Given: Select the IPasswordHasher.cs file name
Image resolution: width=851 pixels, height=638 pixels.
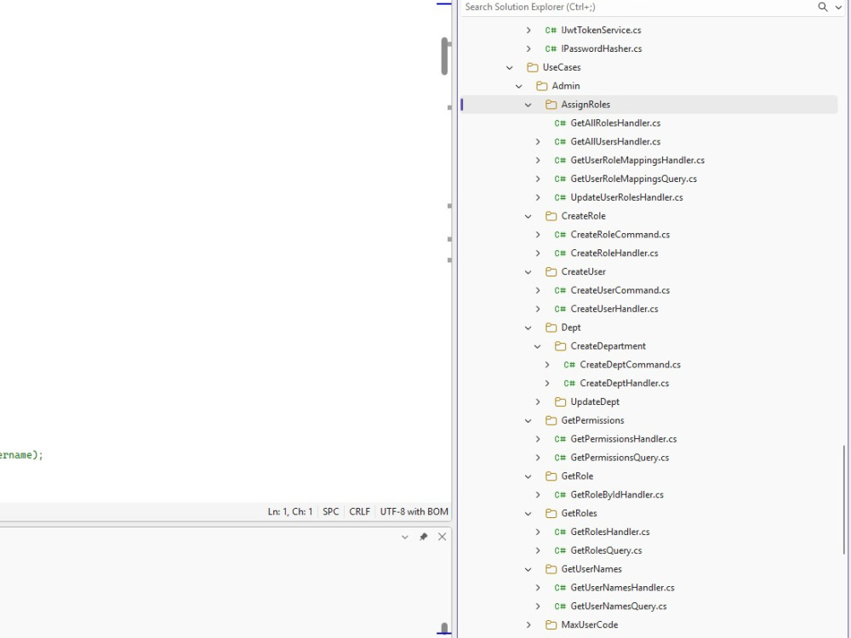Looking at the screenshot, I should click(602, 48).
